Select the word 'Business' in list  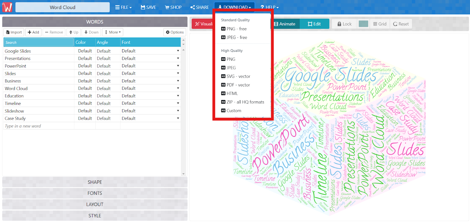click(13, 81)
